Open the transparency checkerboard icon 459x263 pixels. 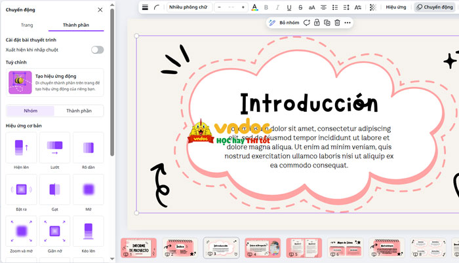(x=373, y=7)
